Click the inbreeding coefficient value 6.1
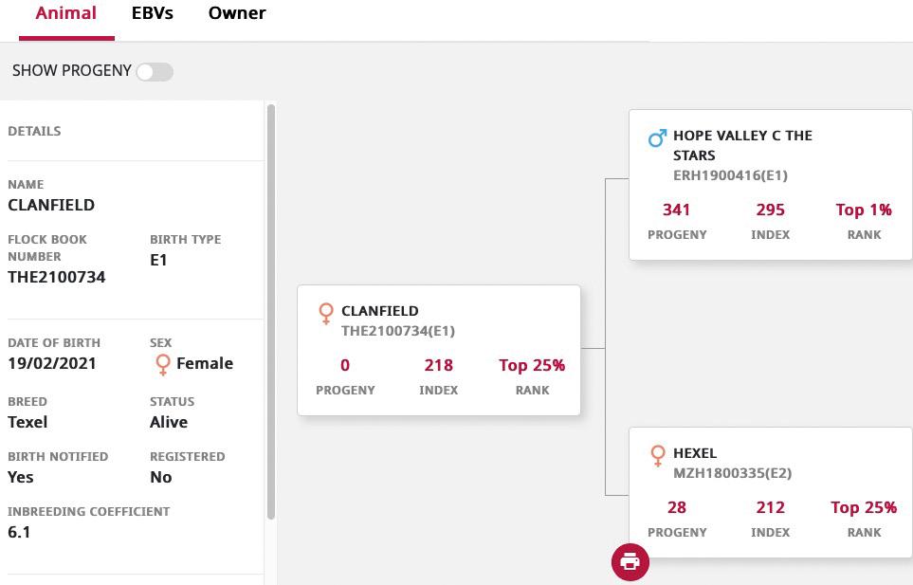Viewport: 913px width, 585px height. tap(19, 532)
